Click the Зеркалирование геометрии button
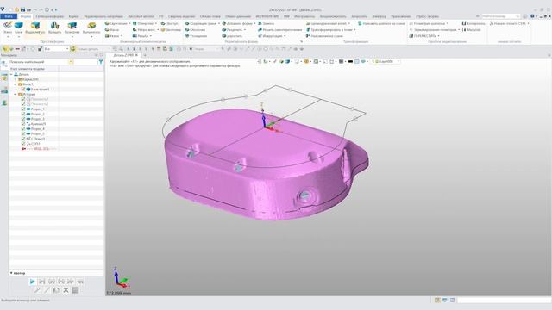 [x=433, y=30]
